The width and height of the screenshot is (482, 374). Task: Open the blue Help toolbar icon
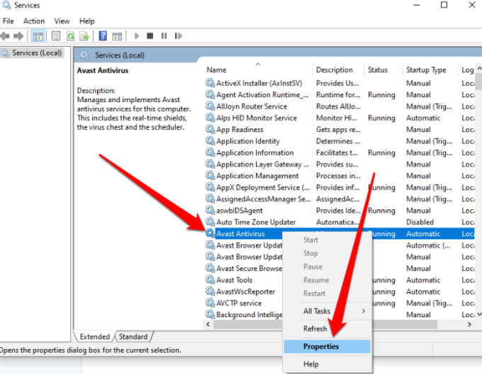103,36
